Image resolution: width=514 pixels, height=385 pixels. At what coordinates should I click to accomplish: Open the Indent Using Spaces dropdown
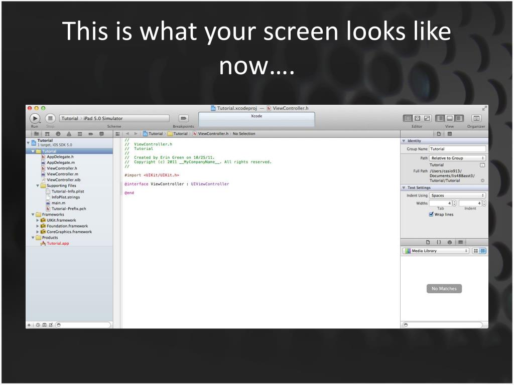458,196
